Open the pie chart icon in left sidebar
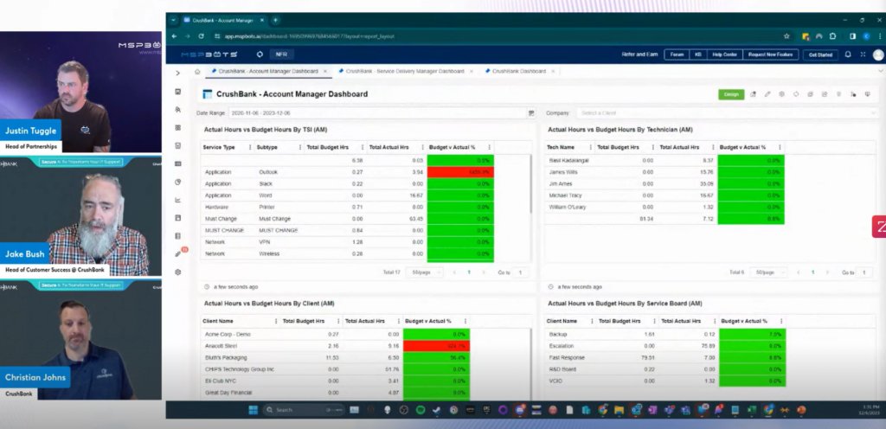 (x=178, y=182)
